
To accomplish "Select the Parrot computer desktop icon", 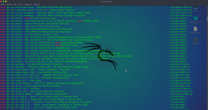I will coord(195,8).
